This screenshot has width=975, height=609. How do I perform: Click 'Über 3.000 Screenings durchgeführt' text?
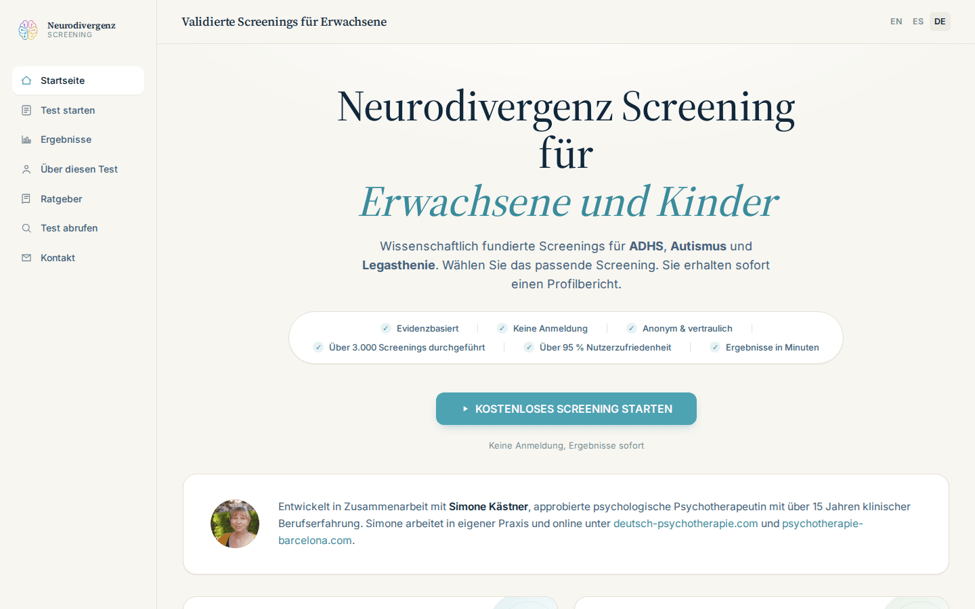click(x=407, y=347)
